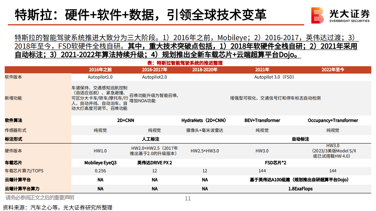
Task: Click the "摄像头+毫米波雷达" cell
Action: (x=205, y=130)
